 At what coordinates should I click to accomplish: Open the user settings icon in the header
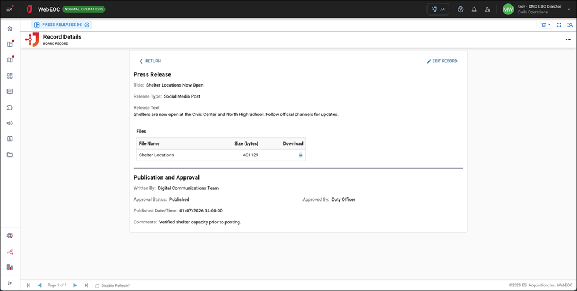pyautogui.click(x=488, y=9)
